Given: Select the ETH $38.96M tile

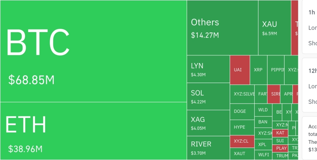Looking at the screenshot, I should click(x=93, y=131).
